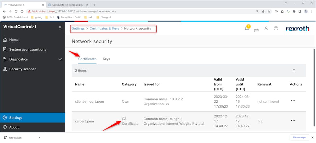The height and width of the screenshot is (143, 316).
Task: Open the user profile icon
Action: coord(266,28)
